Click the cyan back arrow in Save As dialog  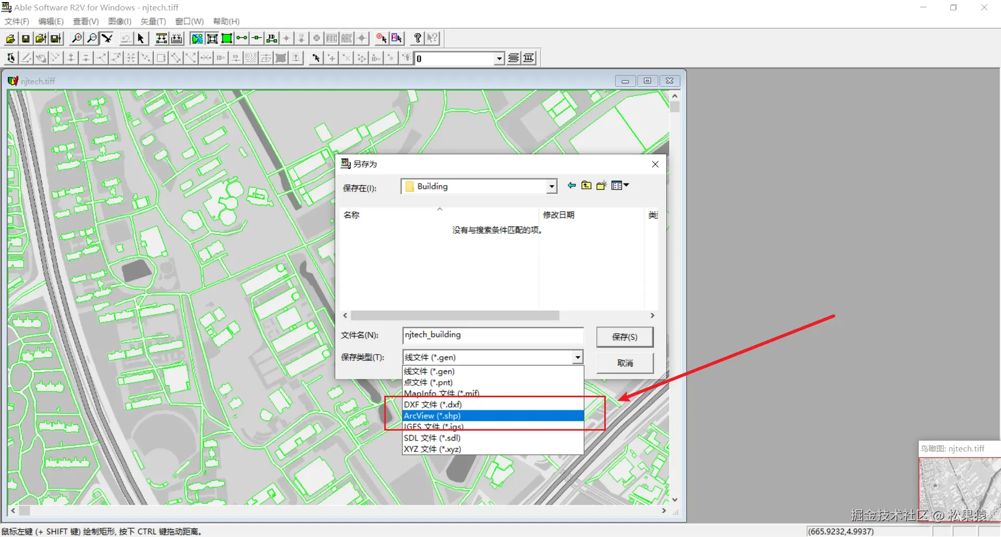(x=571, y=186)
